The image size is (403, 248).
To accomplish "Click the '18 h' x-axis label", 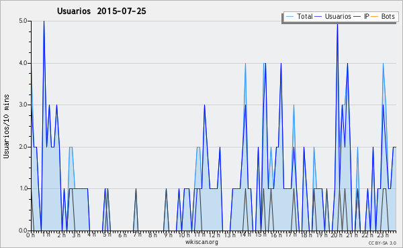I will tap(306, 235).
